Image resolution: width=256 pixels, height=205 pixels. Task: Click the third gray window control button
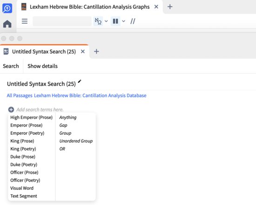click(x=20, y=39)
